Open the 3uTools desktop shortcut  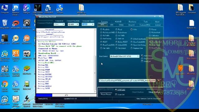pyautogui.click(x=60, y=9)
